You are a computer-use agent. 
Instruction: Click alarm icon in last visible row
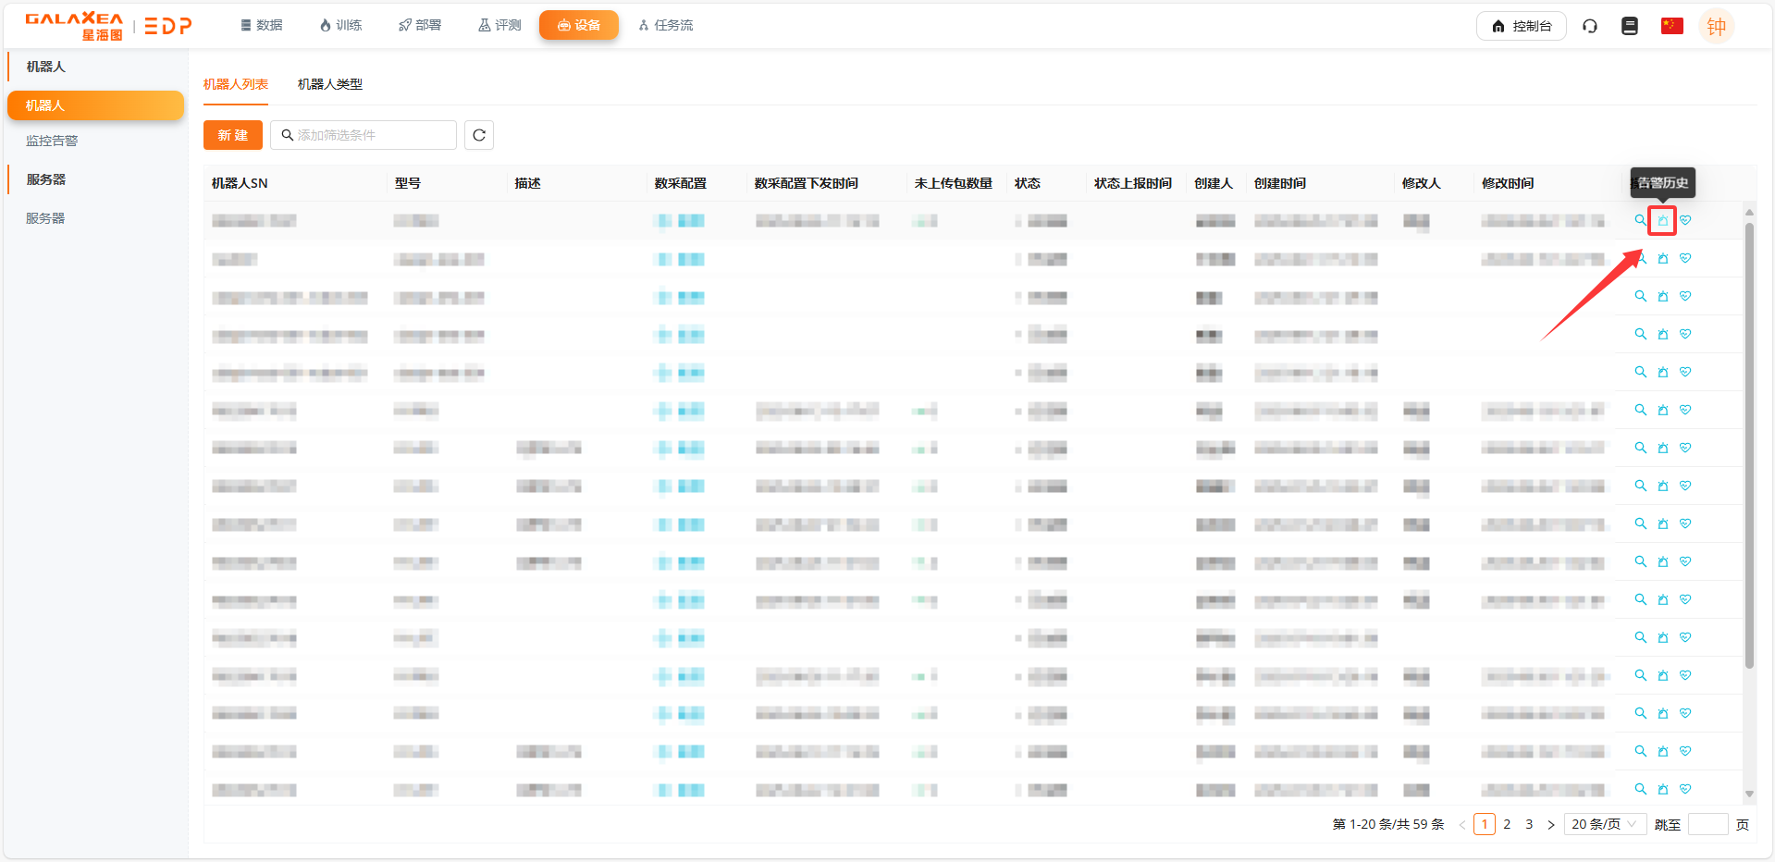(1662, 790)
